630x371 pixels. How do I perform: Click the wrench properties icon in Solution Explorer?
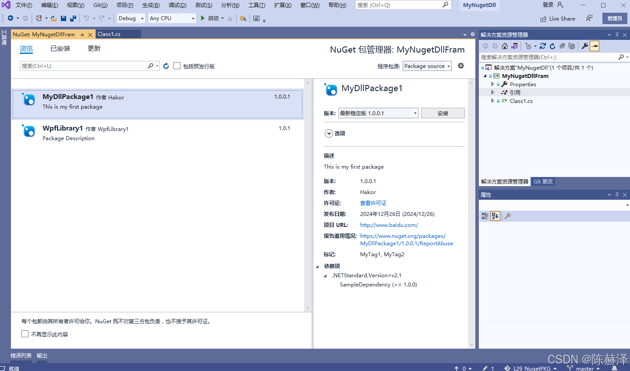pyautogui.click(x=584, y=46)
